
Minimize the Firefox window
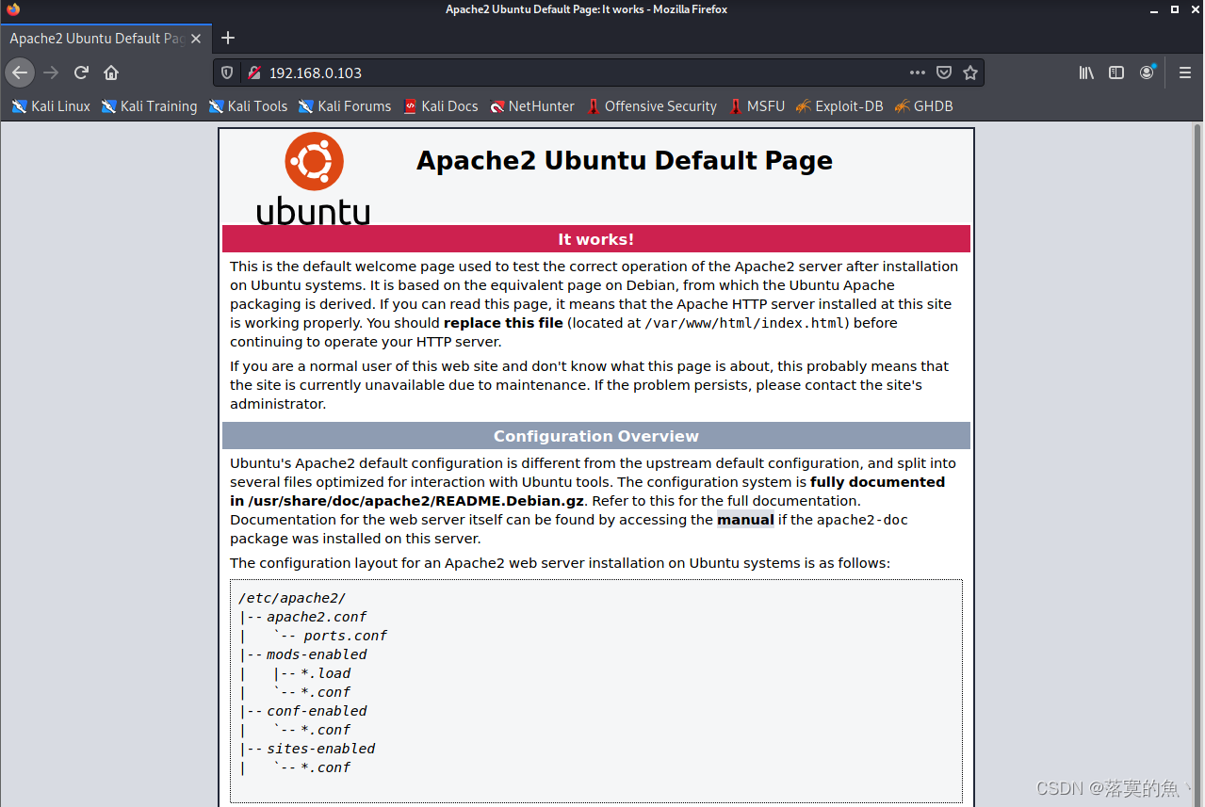[x=1155, y=9]
